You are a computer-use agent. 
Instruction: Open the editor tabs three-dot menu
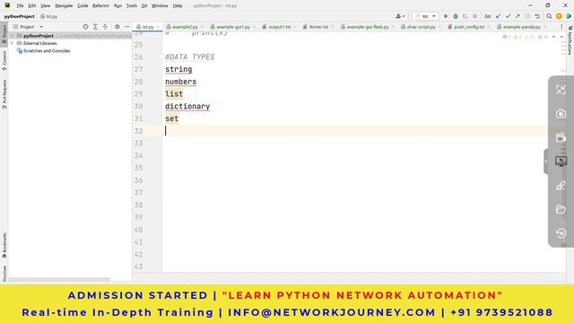(561, 27)
